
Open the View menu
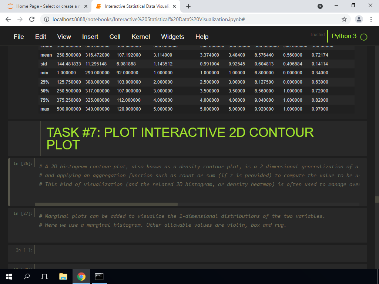point(64,37)
